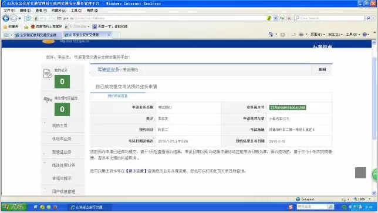Screen dimensions: 378x213
Task: Click the red Sogou input icon in tray
Action: coord(291,207)
